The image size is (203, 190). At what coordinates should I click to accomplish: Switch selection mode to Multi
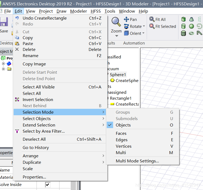pyautogui.click(x=143, y=152)
